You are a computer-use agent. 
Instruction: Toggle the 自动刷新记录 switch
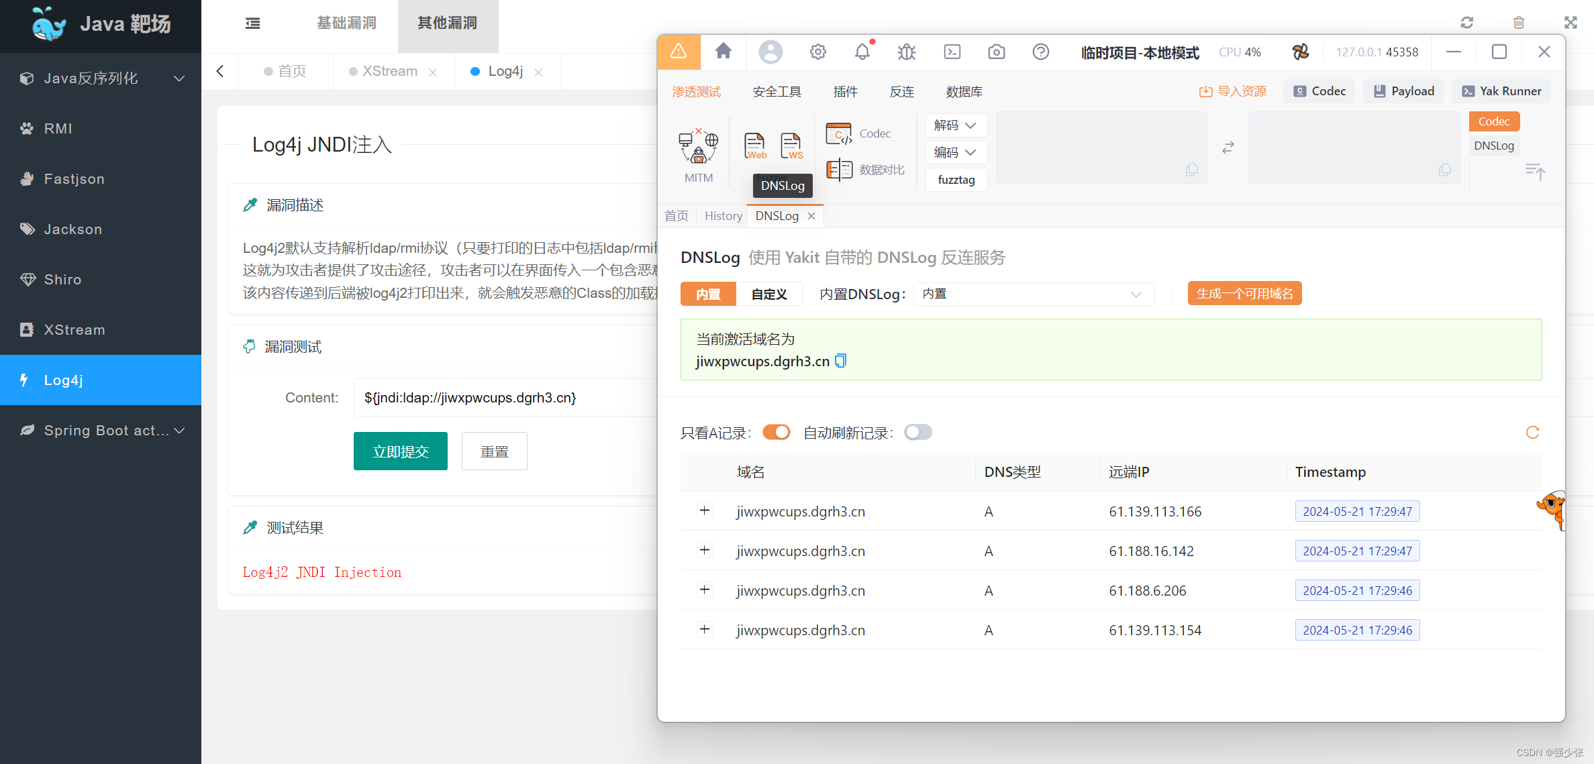918,433
